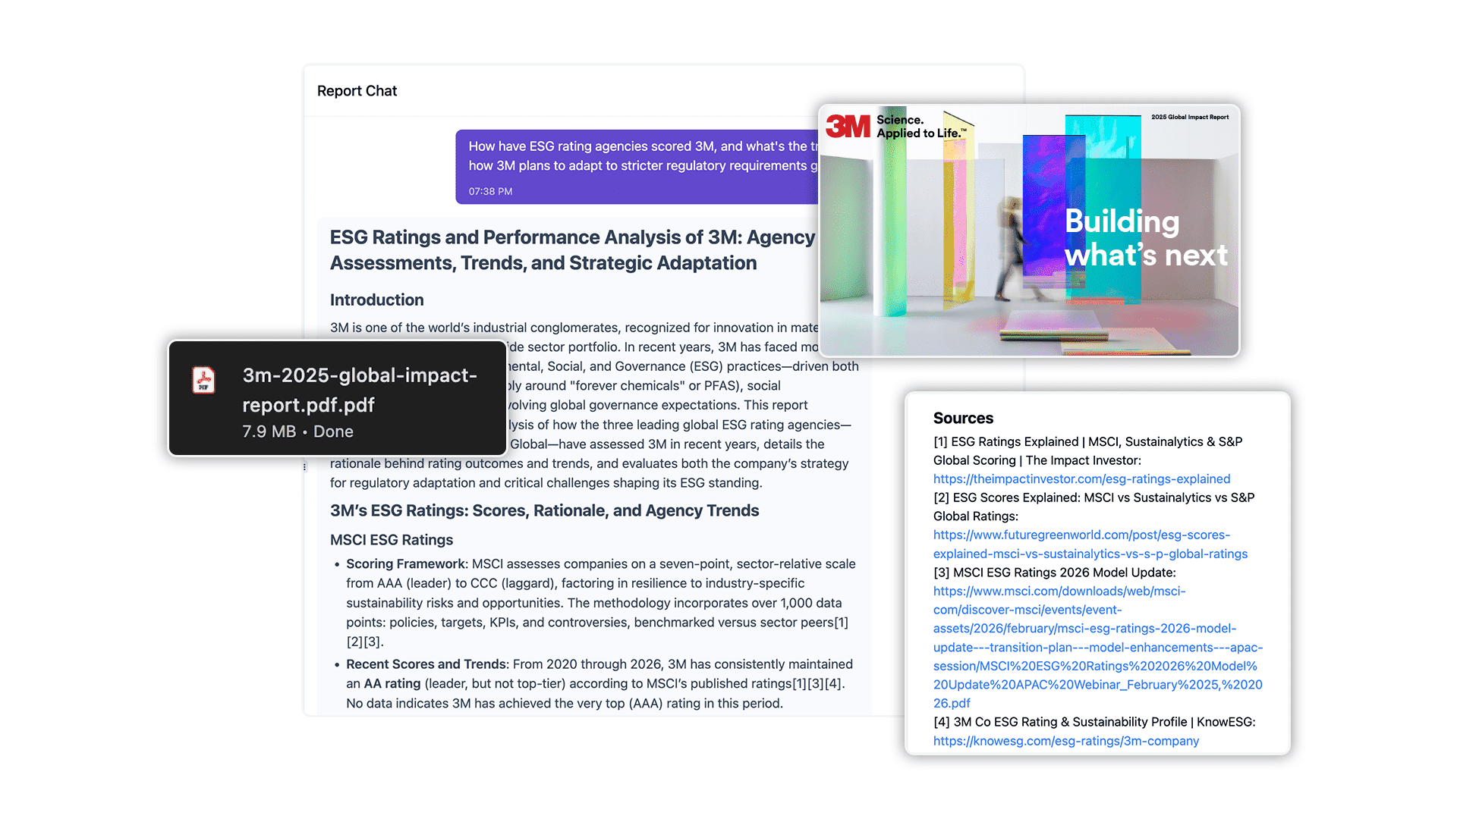Click the red PDF file icon
The height and width of the screenshot is (819, 1457).
(x=203, y=380)
